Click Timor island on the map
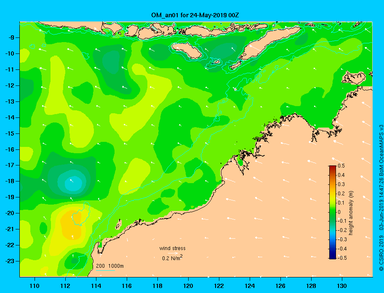384x293 pixels. click(269, 44)
